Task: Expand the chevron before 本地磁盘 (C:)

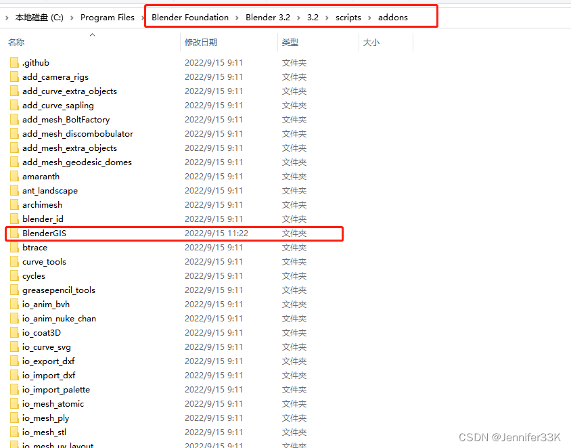Action: pos(7,18)
